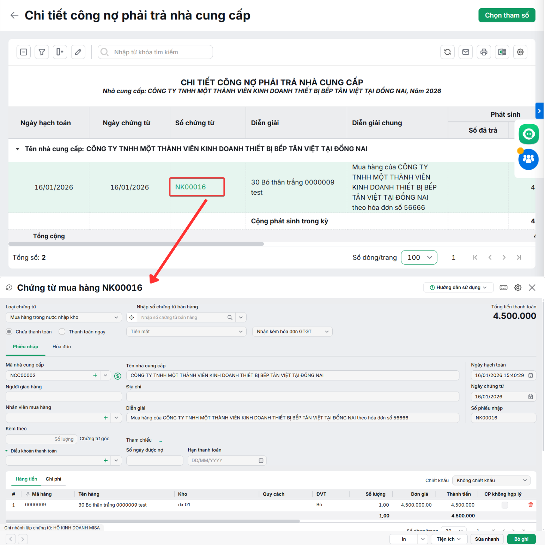
Task: Open the chat support bubble icon
Action: (528, 134)
